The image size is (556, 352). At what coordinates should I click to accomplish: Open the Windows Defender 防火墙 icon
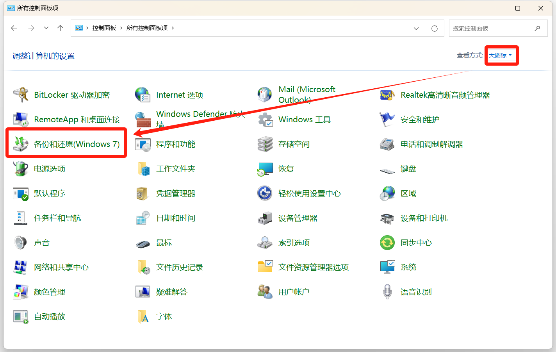pyautogui.click(x=143, y=120)
